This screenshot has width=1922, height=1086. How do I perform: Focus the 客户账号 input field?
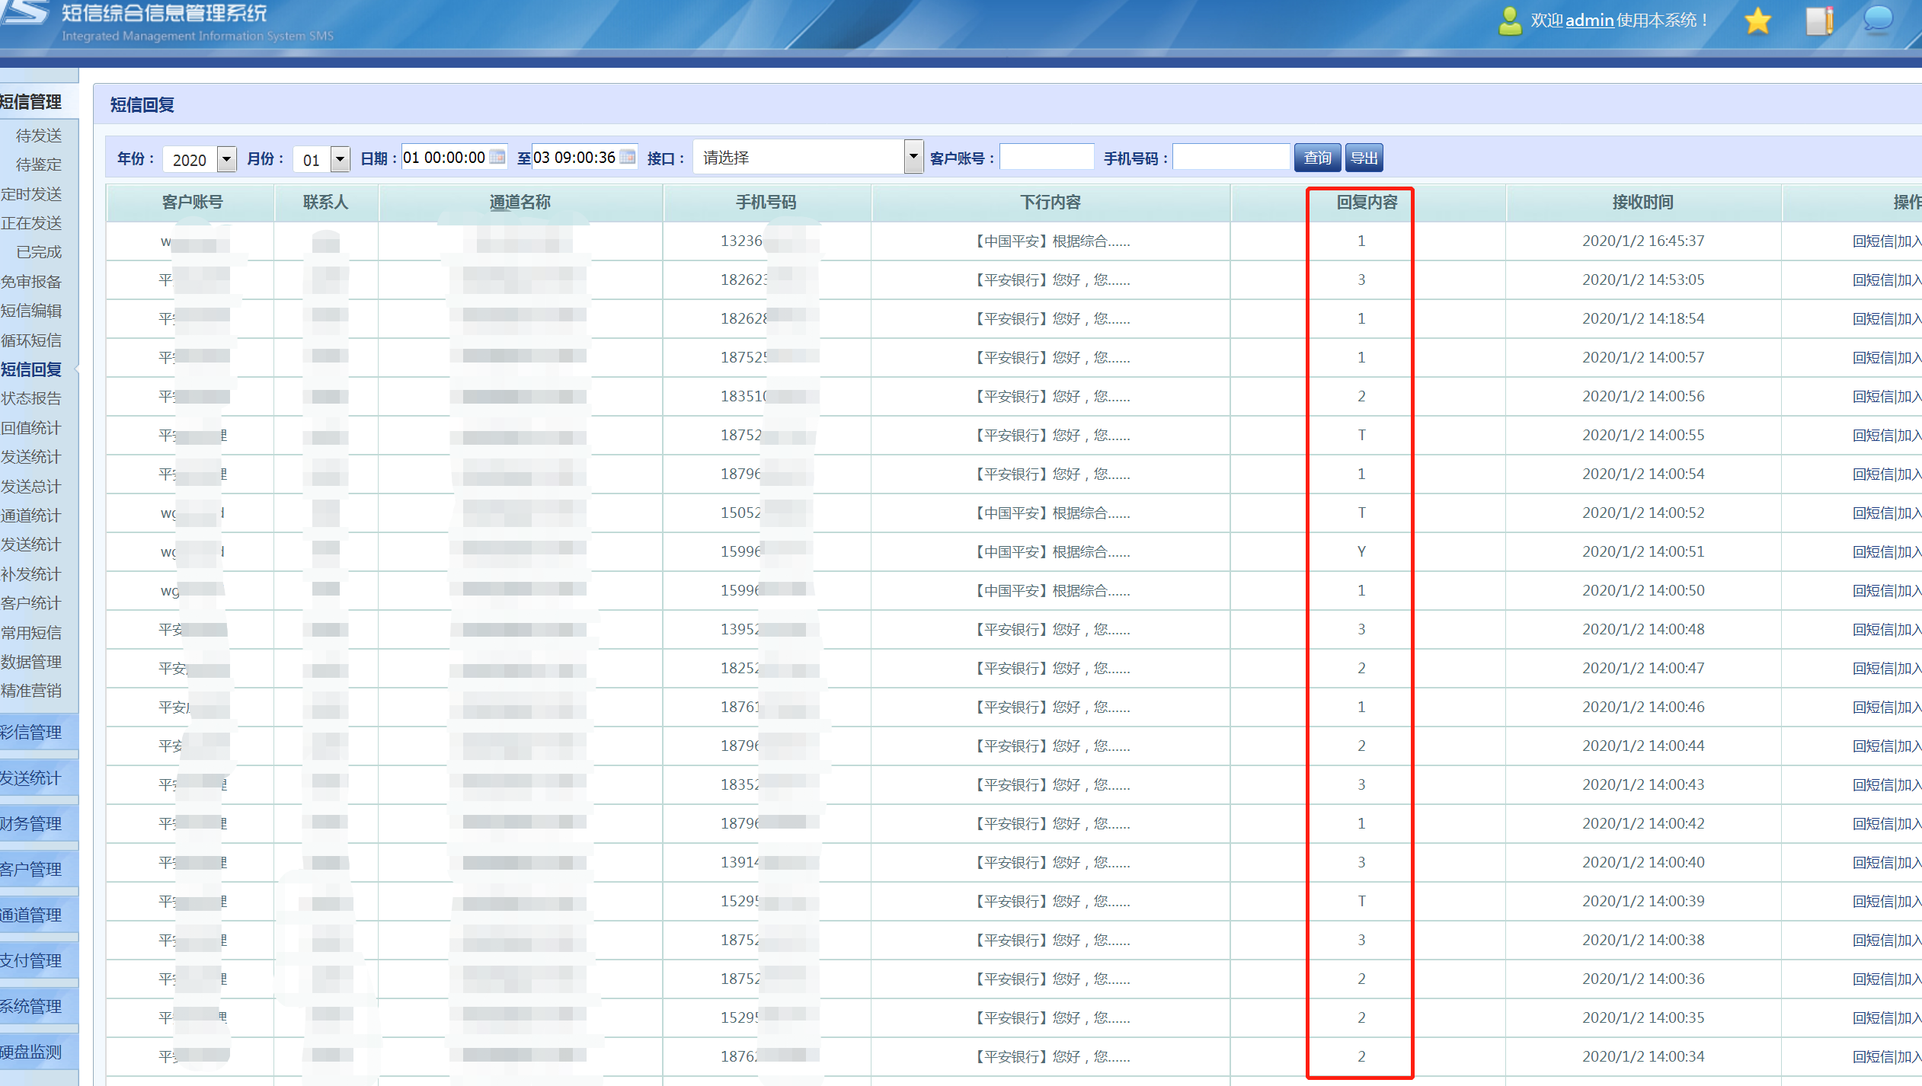[x=1047, y=158]
